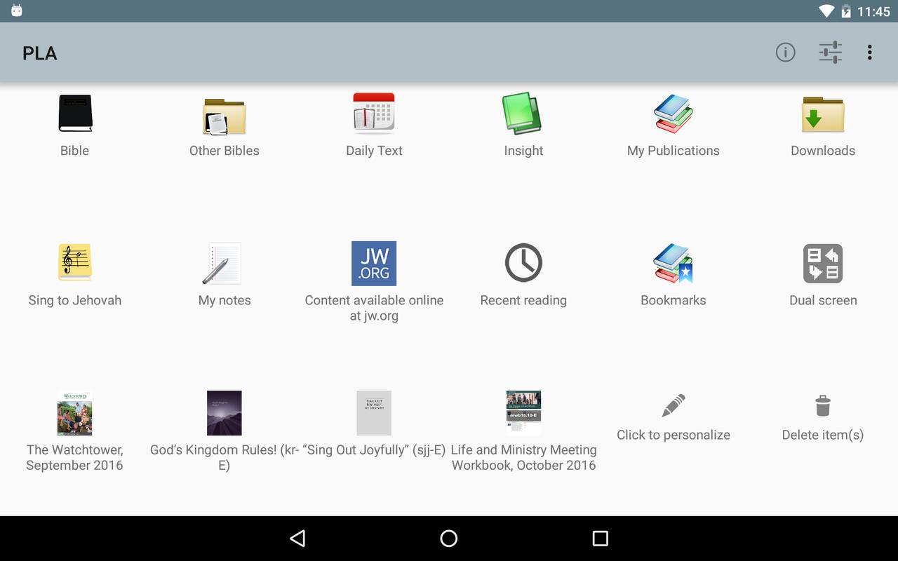This screenshot has width=898, height=561.
Task: Click the PLA app title
Action: coord(40,53)
